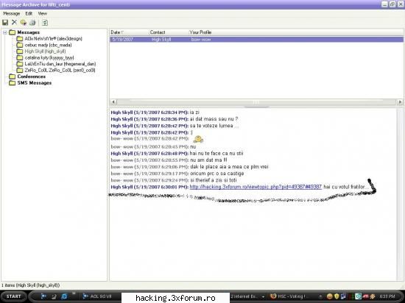Select the High Skyll folder
Image resolution: width=405 pixels, height=303 pixels.
[41, 51]
